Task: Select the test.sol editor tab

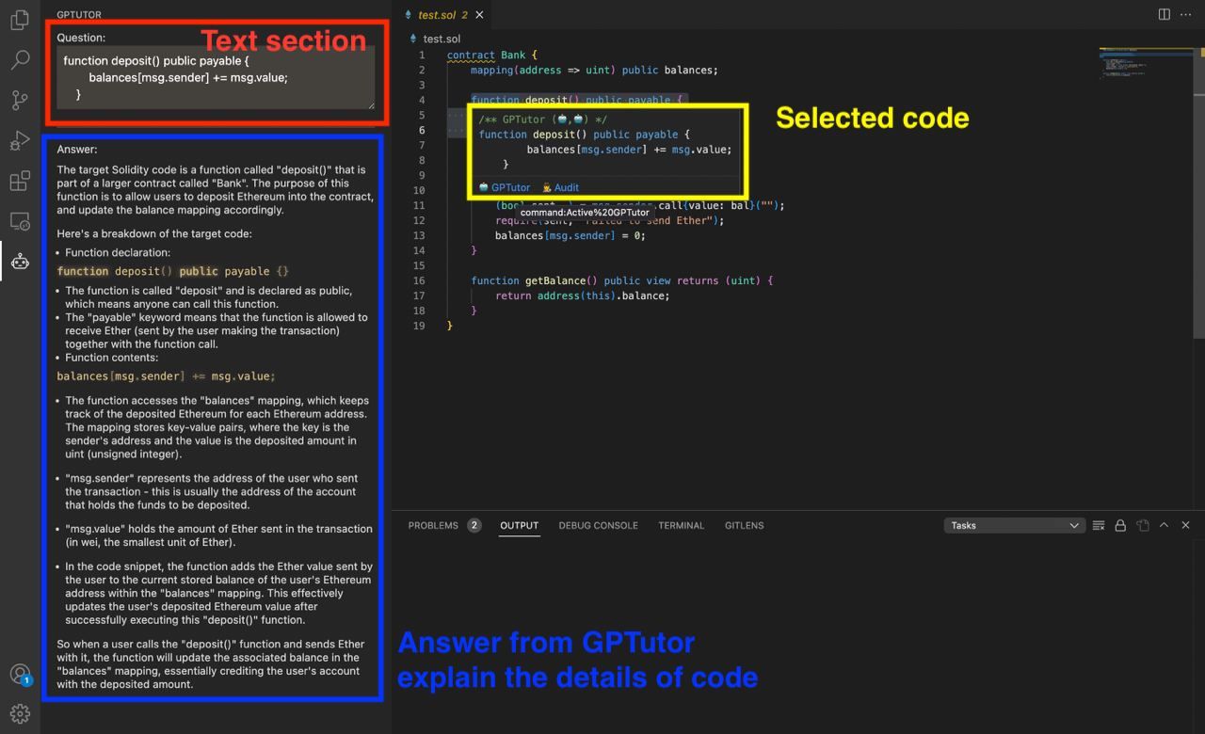Action: click(442, 15)
